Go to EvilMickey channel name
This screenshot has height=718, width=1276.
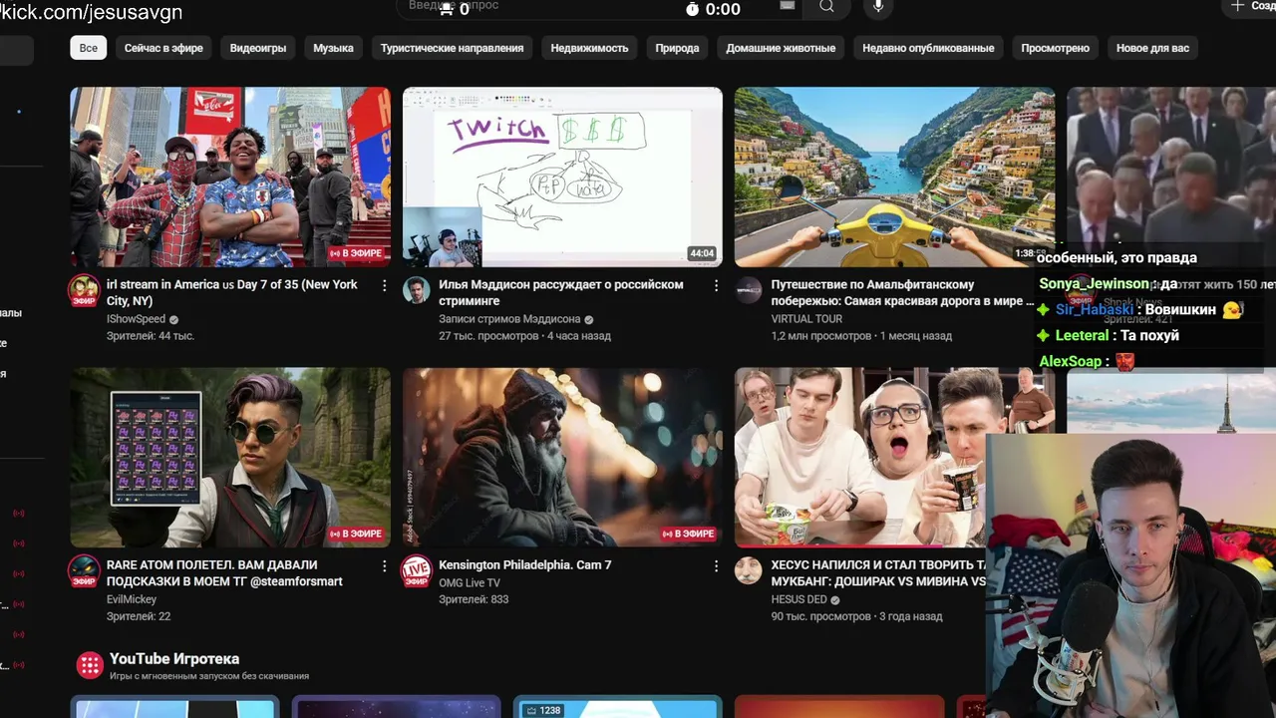point(132,599)
